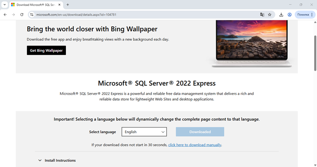Image resolution: width=317 pixels, height=167 pixels.
Task: Close the Download Microsoft SQL Server tab
Action: point(59,4)
